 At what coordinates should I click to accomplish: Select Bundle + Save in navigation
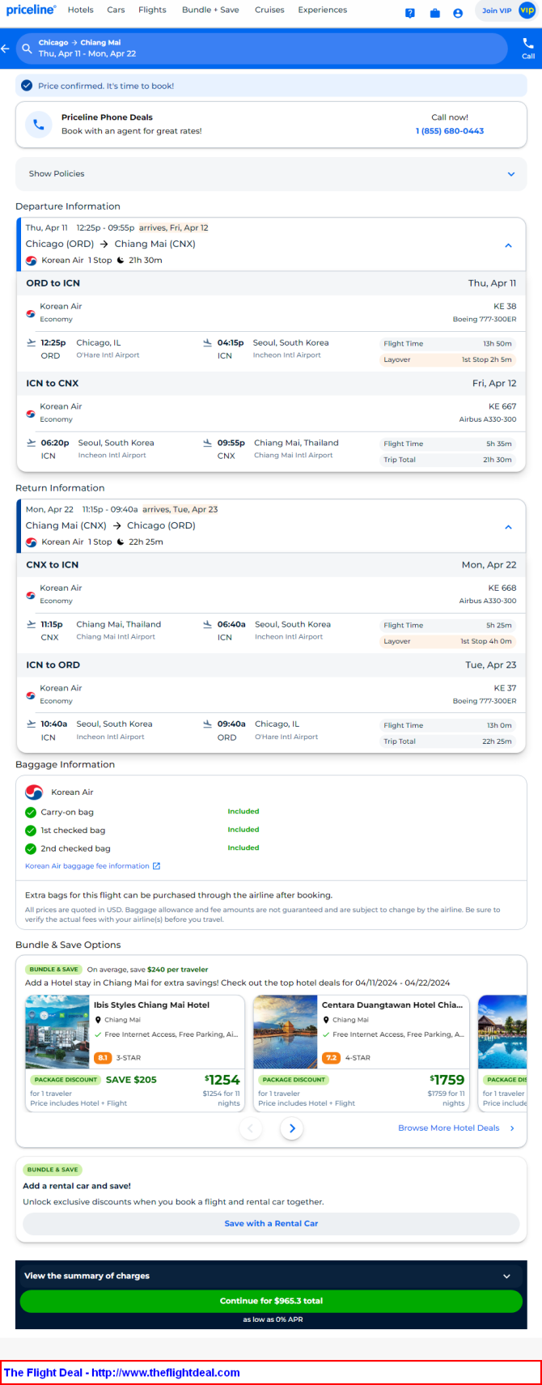210,11
